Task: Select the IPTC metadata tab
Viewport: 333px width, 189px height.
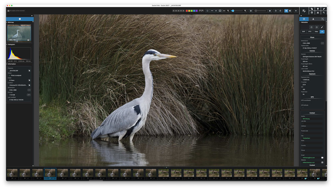Action: tap(310, 32)
